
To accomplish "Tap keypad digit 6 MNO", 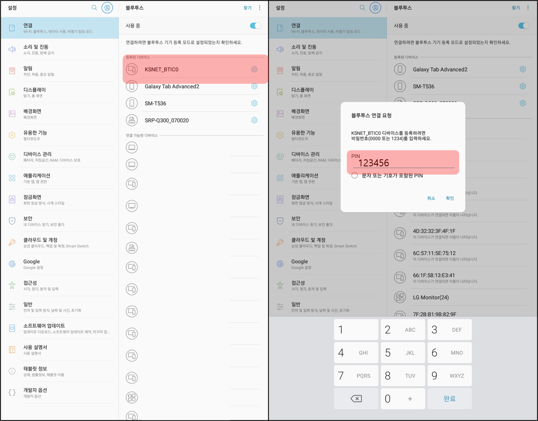I will (450, 353).
